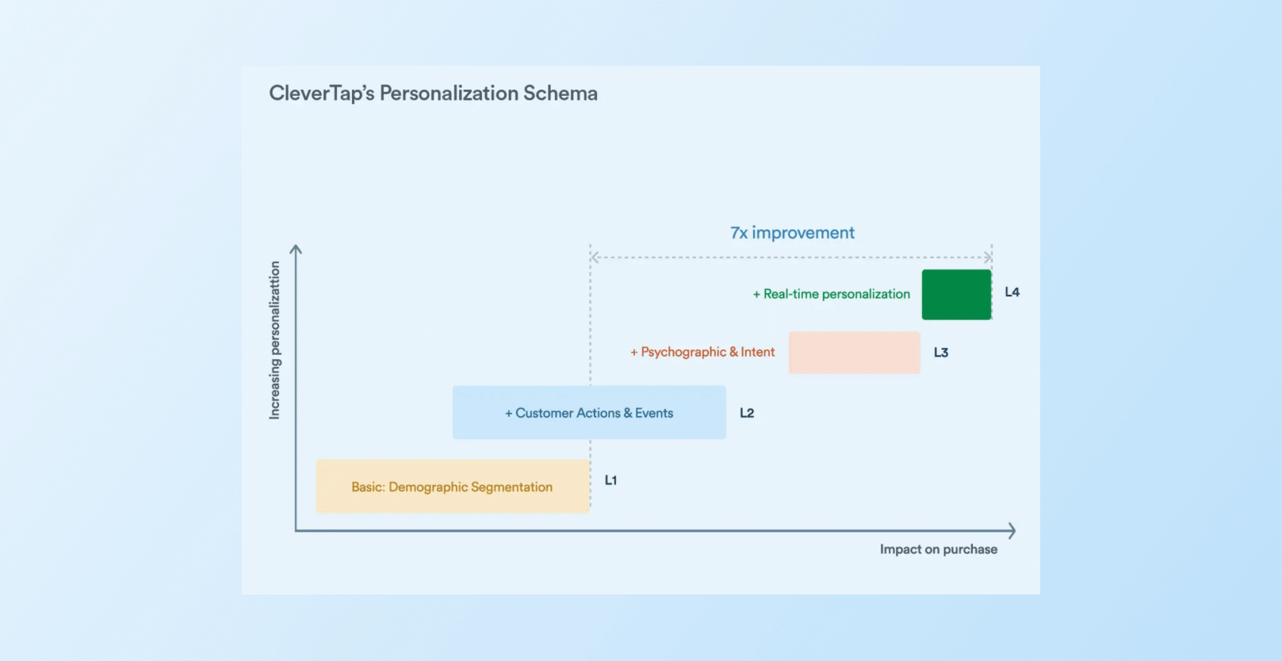The image size is (1282, 661).
Task: Click the "Impact on purchase" axis label
Action: (939, 549)
